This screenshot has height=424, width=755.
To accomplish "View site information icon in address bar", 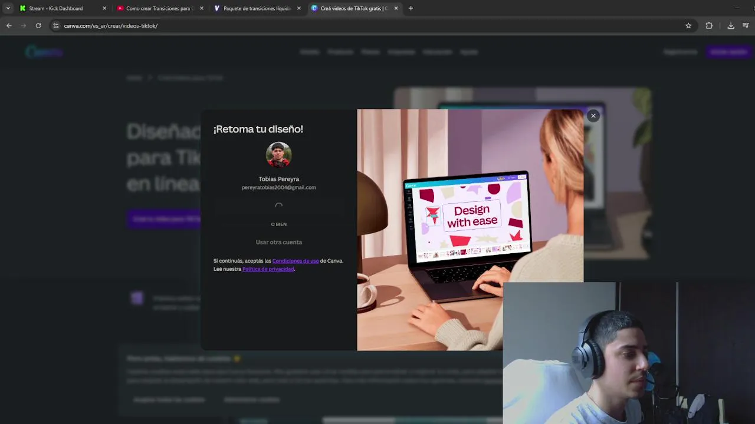I will (56, 26).
